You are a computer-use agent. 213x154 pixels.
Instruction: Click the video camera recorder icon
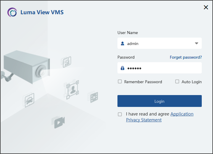click(x=58, y=122)
